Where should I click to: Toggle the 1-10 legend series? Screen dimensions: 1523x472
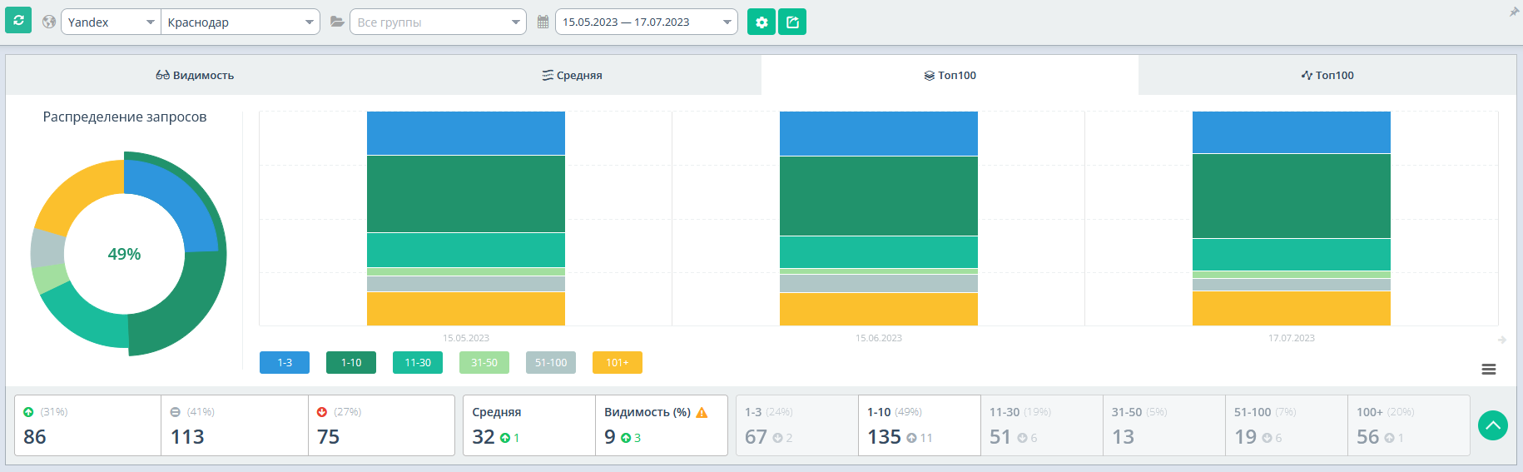tap(351, 362)
